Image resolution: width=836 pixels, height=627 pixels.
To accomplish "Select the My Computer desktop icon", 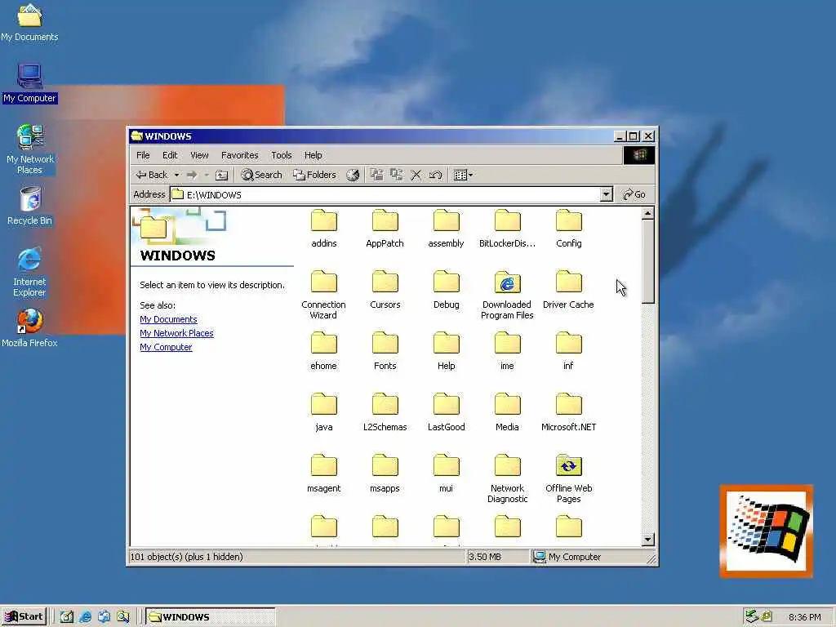I will 30,84.
